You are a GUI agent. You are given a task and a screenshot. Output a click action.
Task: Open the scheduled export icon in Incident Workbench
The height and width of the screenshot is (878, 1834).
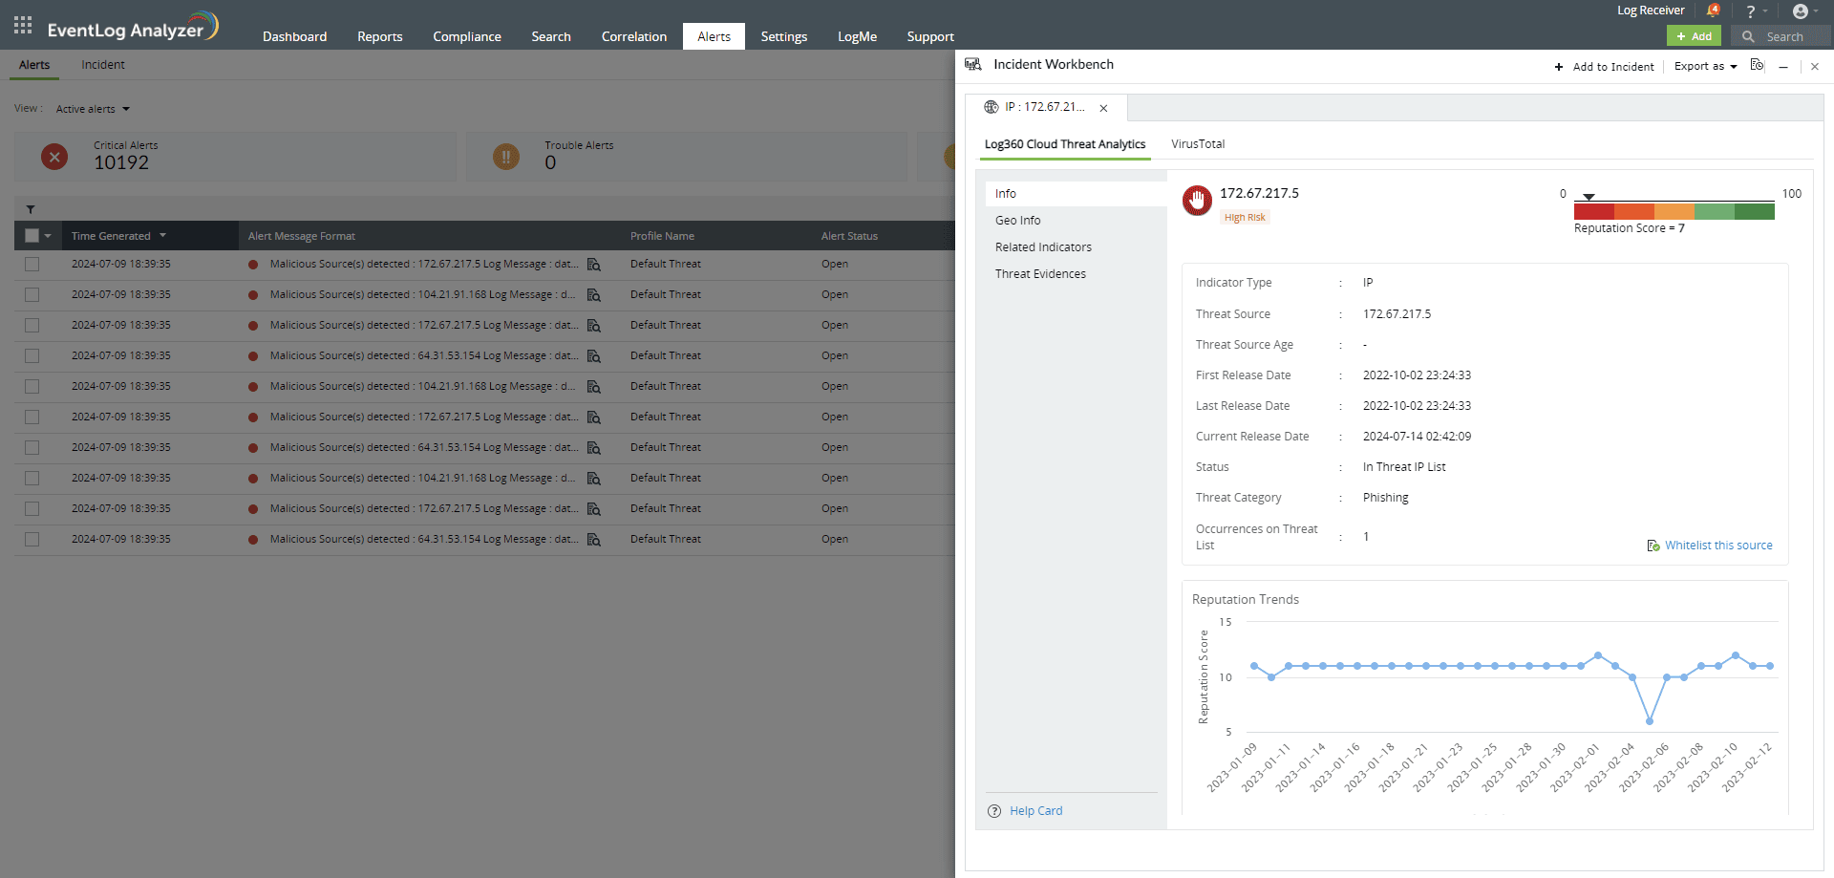tap(1758, 66)
